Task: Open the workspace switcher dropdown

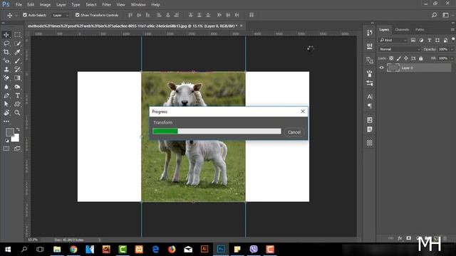Action: click(x=447, y=15)
